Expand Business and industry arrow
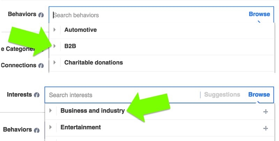 coord(51,110)
